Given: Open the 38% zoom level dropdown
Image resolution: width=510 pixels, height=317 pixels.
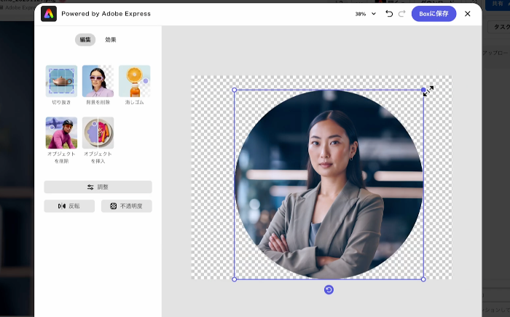Looking at the screenshot, I should pos(366,14).
